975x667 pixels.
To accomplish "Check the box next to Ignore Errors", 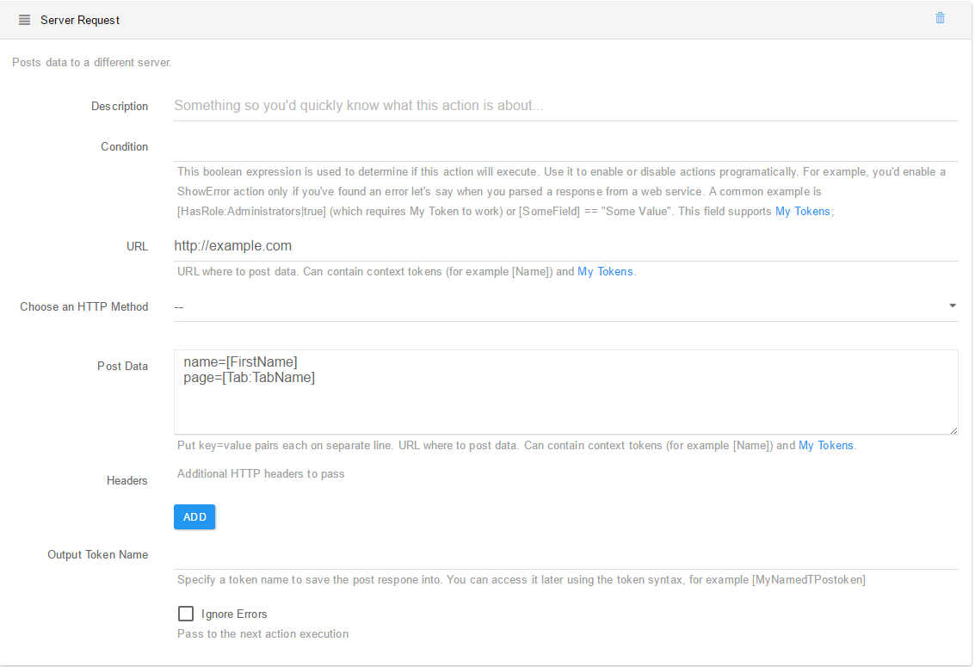I will point(186,613).
